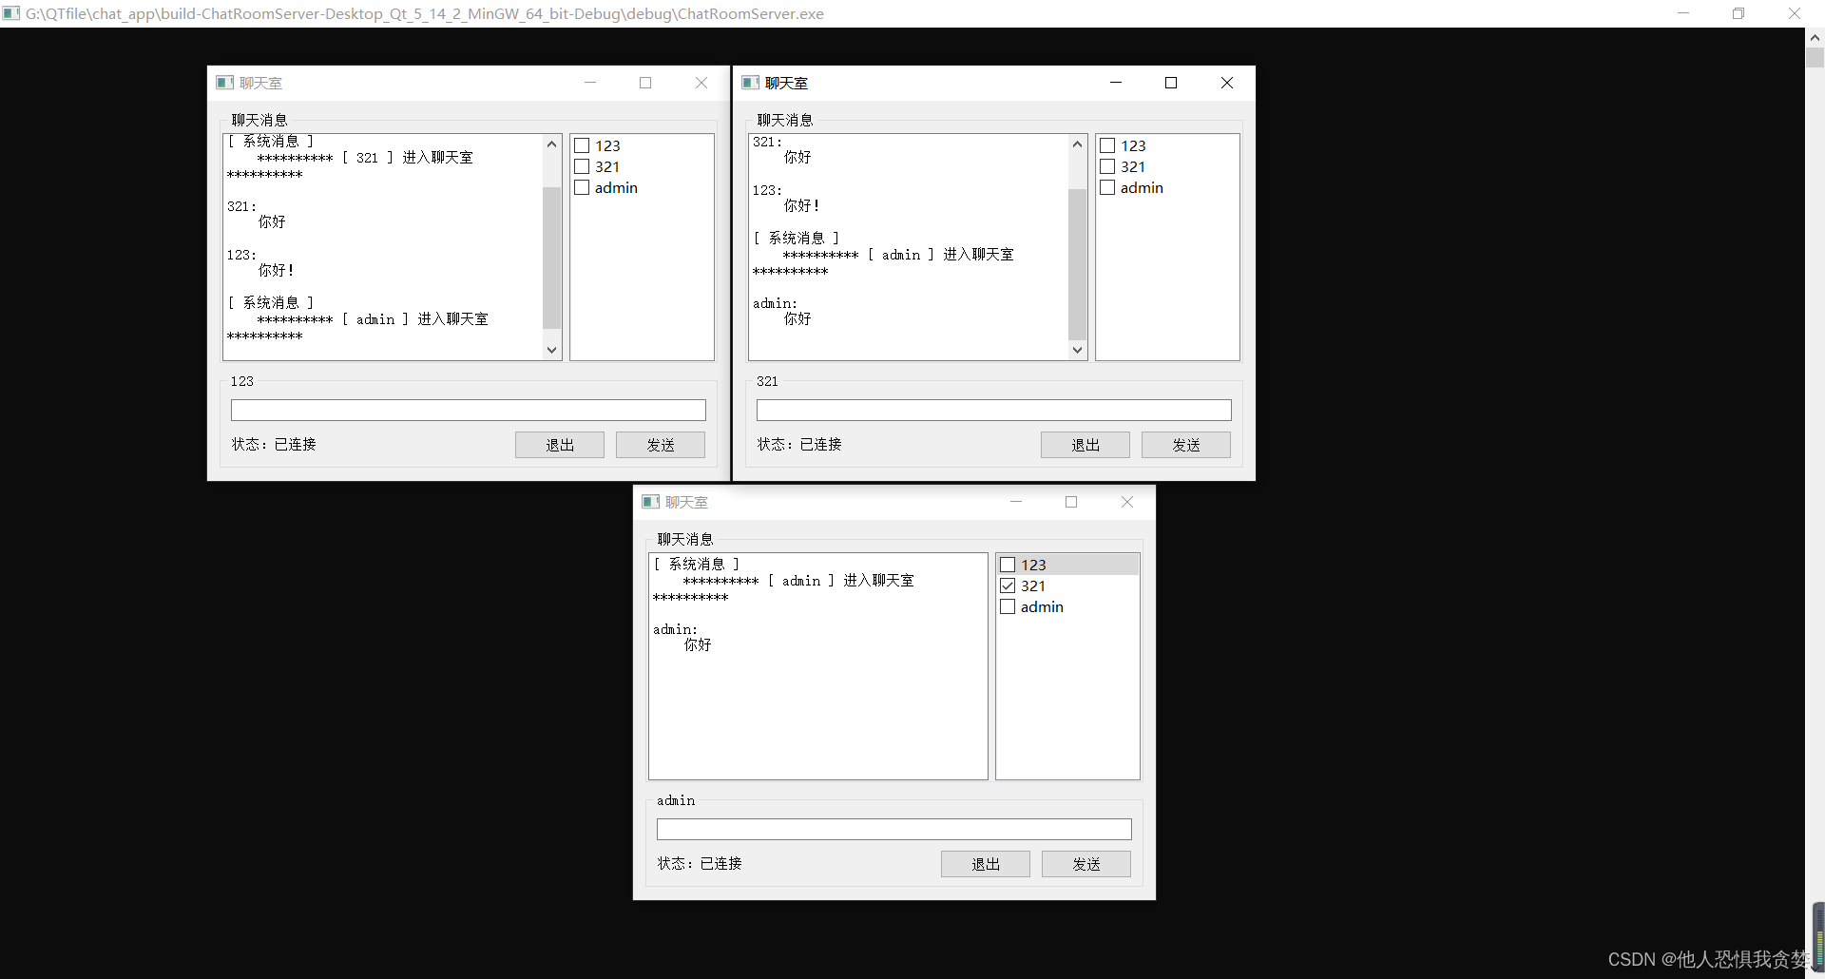
Task: Maximize the 123 user's chat window
Action: (645, 83)
